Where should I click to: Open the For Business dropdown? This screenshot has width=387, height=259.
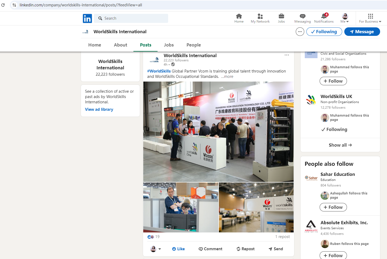pos(370,18)
